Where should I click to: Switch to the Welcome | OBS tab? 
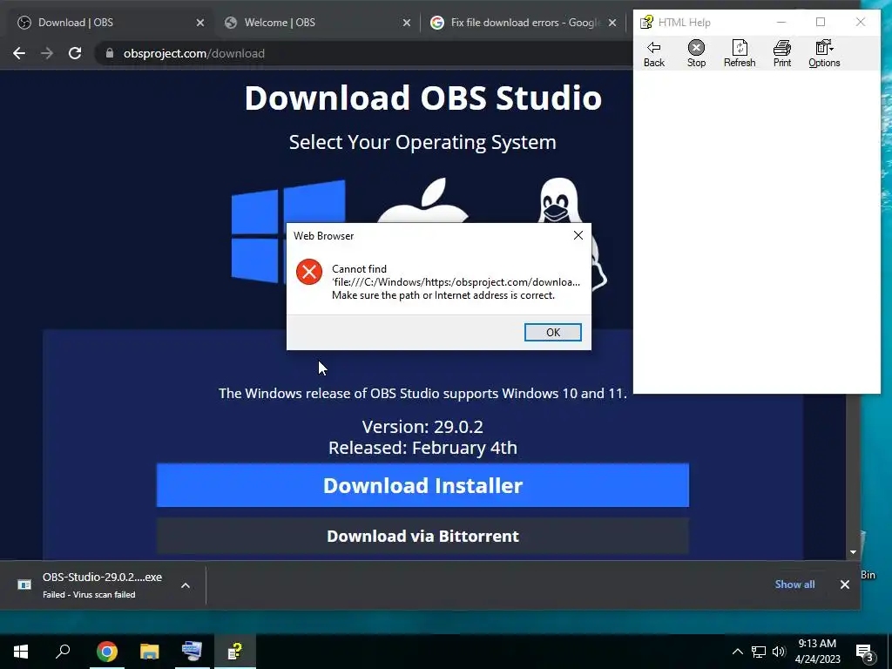pos(317,23)
